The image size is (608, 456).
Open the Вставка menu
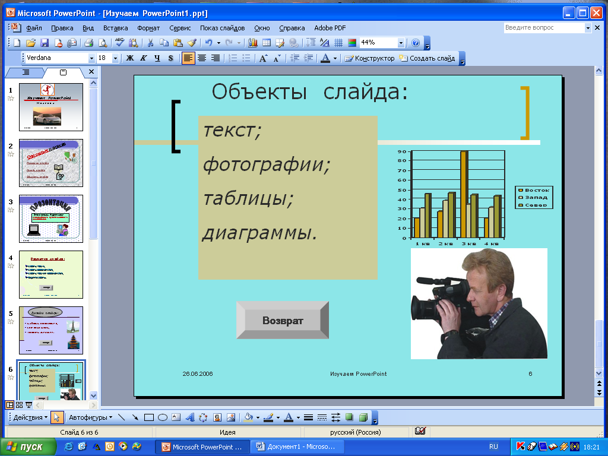pos(116,28)
